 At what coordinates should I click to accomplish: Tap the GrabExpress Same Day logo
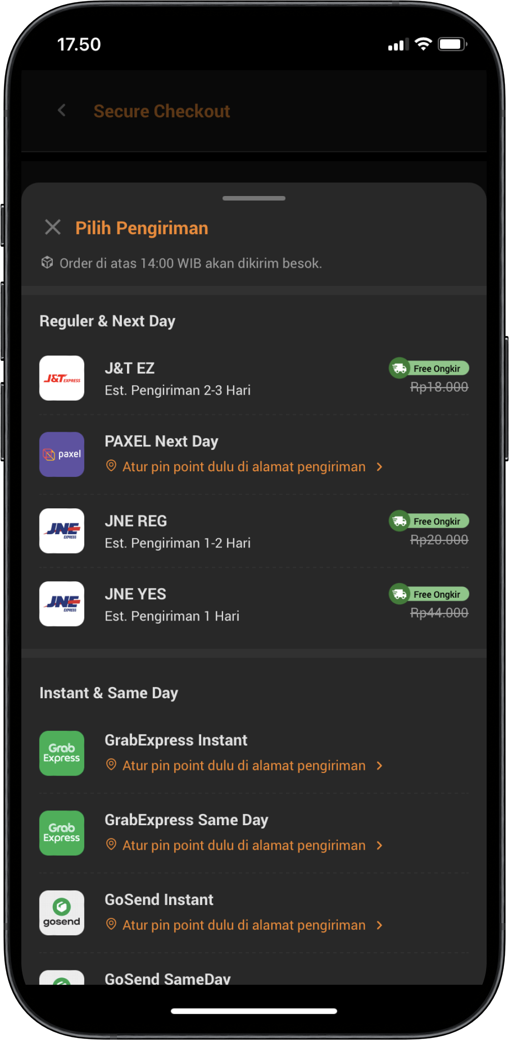click(62, 833)
